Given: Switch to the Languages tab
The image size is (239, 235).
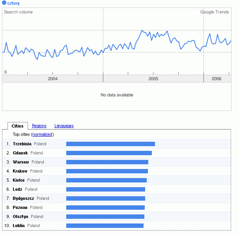Looking at the screenshot, I should point(64,126).
